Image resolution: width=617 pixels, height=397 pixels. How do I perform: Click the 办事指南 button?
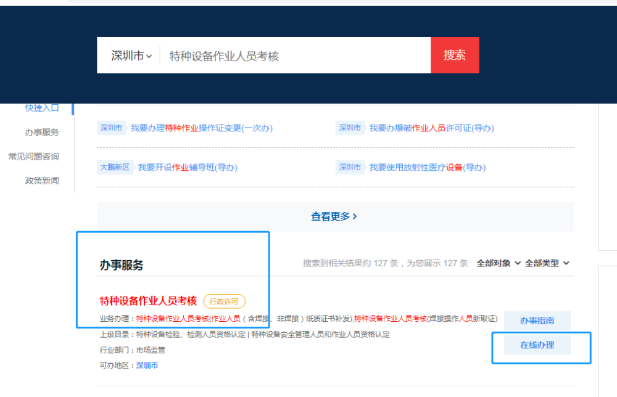click(x=537, y=321)
